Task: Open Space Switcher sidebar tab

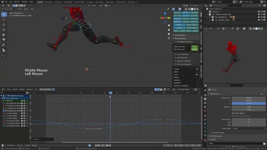Action: pos(201,71)
